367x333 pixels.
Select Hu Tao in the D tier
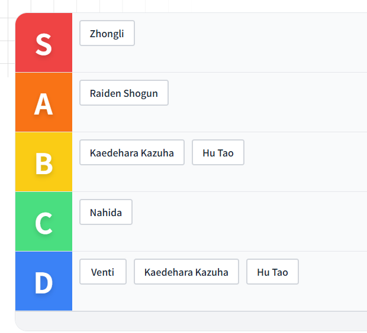pos(272,272)
